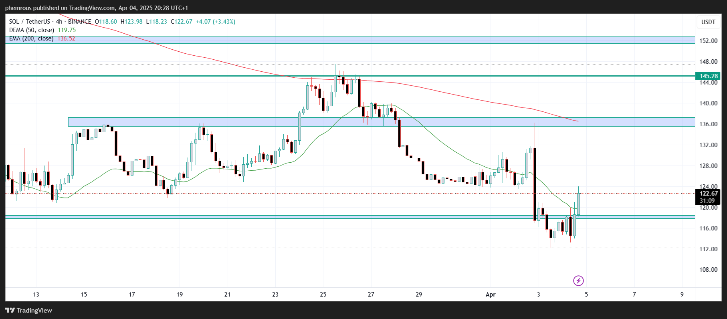The height and width of the screenshot is (319, 727).
Task: Click the TradingView logo at bottom left
Action: click(29, 310)
